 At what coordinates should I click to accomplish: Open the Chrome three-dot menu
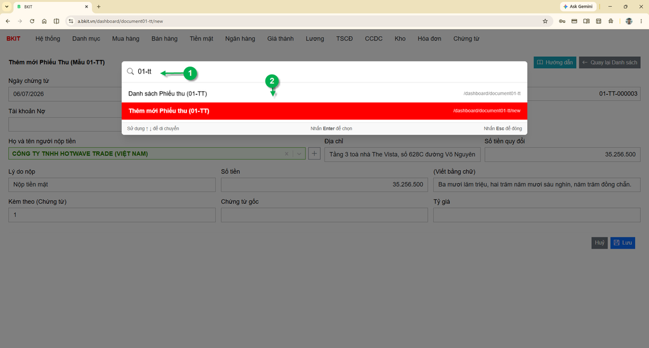coord(641,21)
